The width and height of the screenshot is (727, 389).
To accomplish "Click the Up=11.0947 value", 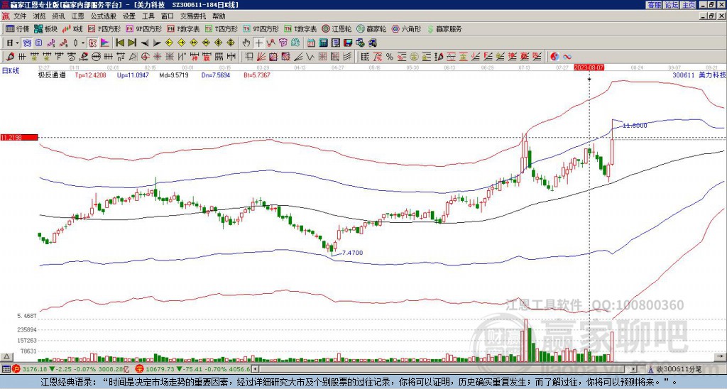I will [133, 75].
